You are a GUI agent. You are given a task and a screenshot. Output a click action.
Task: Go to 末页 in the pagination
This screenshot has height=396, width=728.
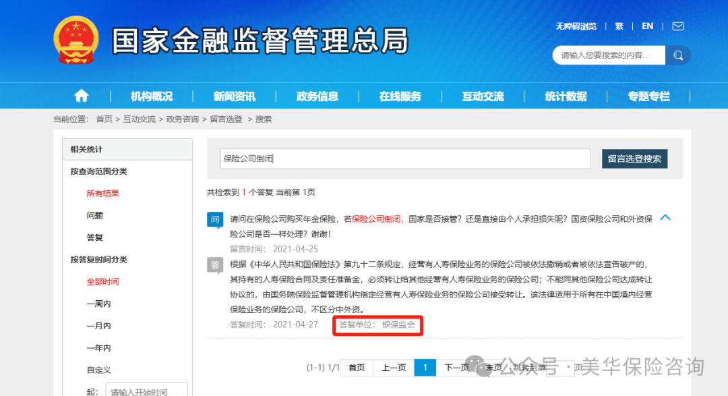click(494, 368)
